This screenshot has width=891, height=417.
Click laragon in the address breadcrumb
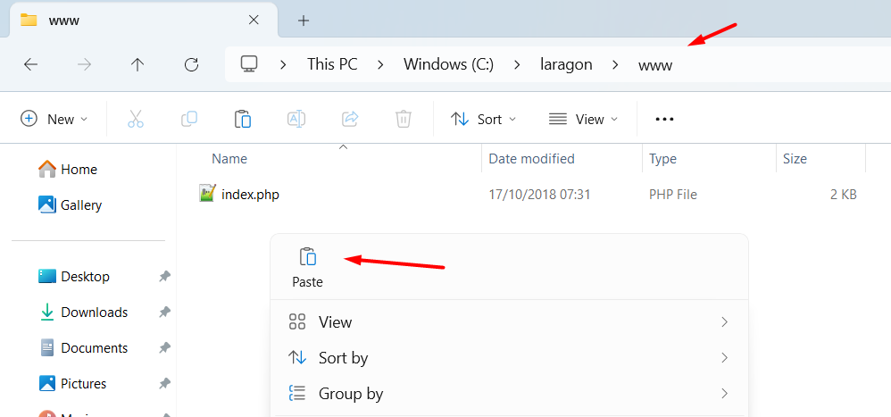566,64
